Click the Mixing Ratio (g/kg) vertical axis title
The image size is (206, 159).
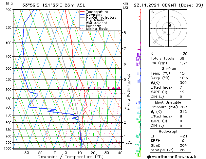click(129, 92)
